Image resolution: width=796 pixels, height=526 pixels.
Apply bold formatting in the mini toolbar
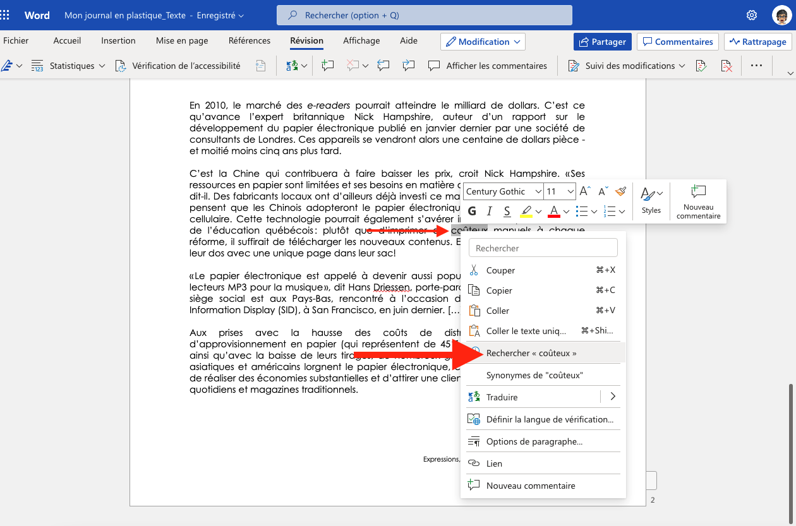(471, 211)
